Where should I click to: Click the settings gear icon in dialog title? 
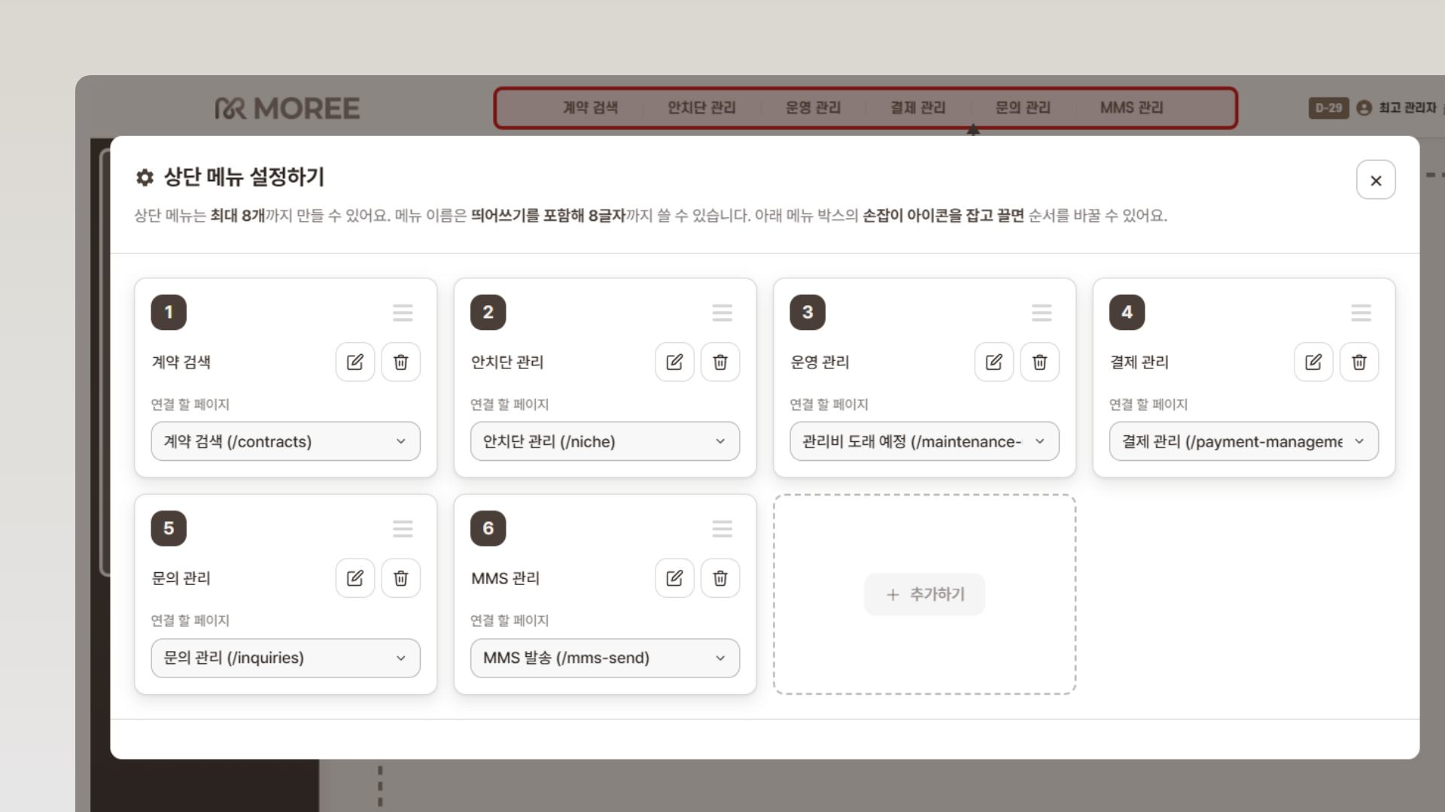pyautogui.click(x=144, y=177)
